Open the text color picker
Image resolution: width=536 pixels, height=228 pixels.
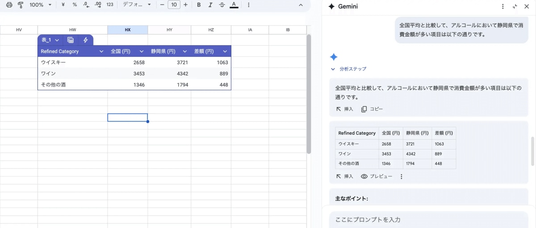coord(234,5)
